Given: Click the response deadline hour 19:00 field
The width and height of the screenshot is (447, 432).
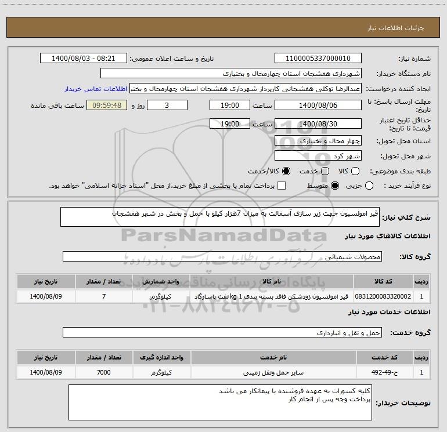Looking at the screenshot, I should (230, 106).
